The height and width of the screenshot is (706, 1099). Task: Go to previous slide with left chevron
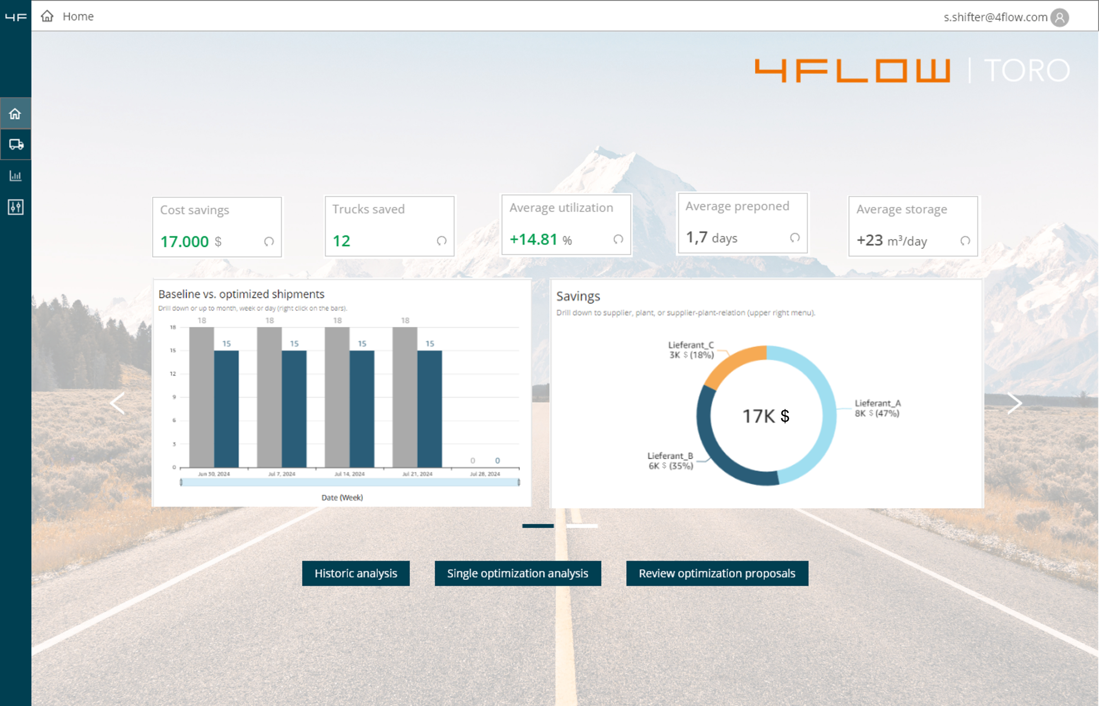117,403
